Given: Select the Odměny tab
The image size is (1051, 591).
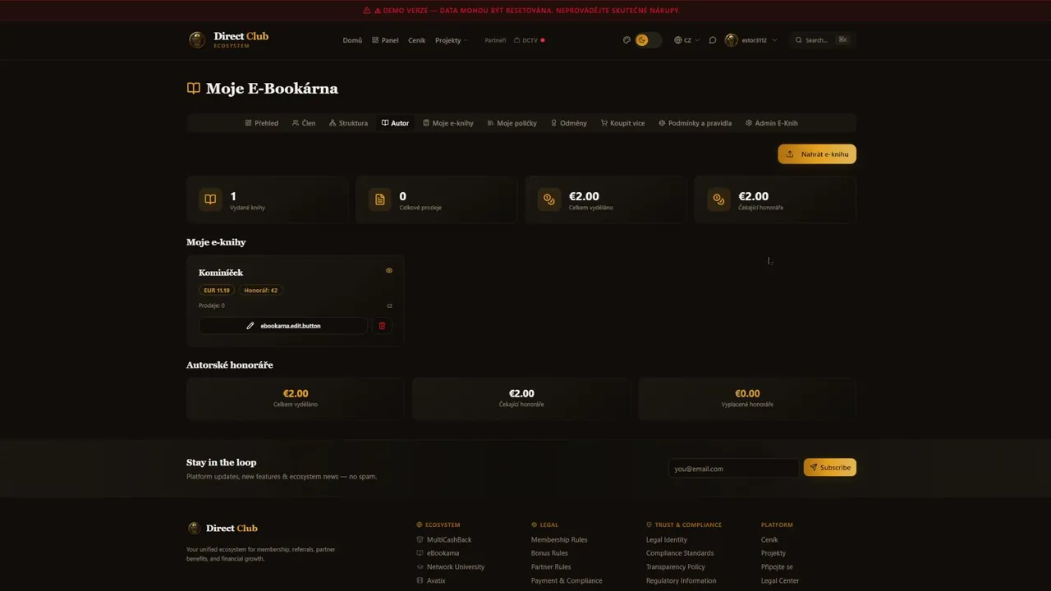Looking at the screenshot, I should [x=568, y=123].
